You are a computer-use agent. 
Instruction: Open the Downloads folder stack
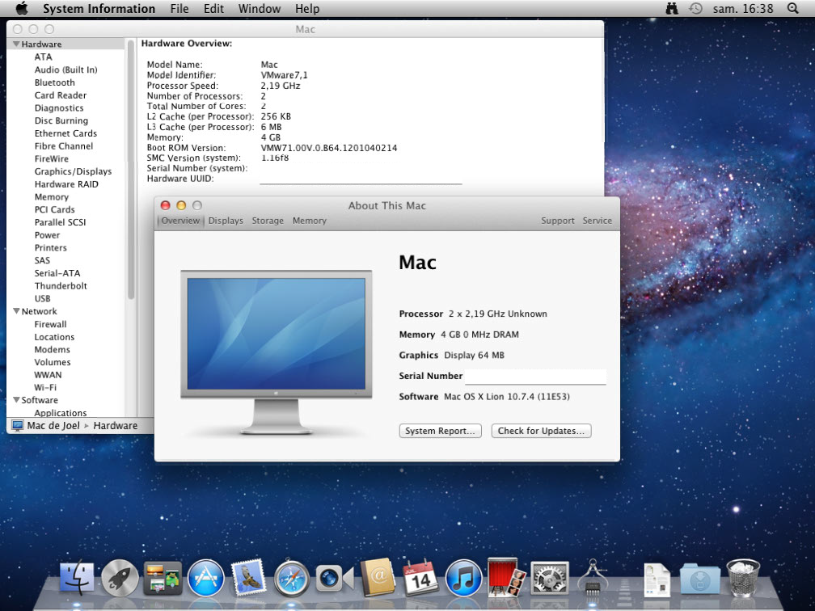[699, 579]
